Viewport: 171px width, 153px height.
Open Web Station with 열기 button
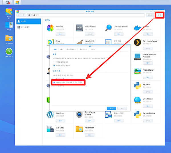tap(148, 106)
